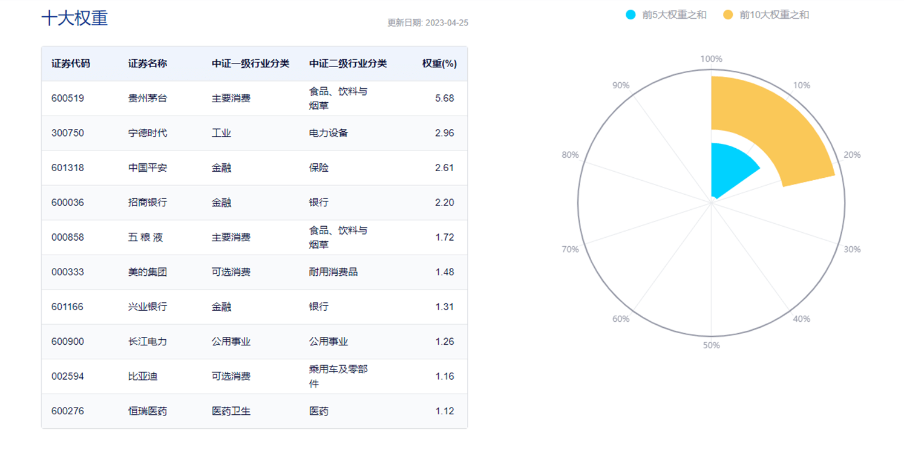Click the 中证一级行业分类 column header
Image resolution: width=904 pixels, height=456 pixels.
[x=251, y=64]
